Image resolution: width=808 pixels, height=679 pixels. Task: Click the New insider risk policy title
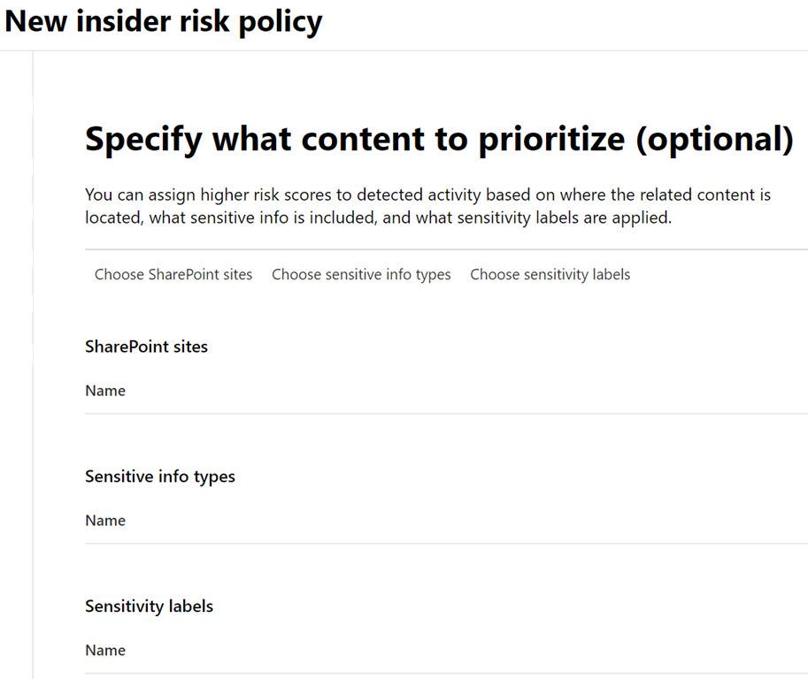[x=164, y=21]
